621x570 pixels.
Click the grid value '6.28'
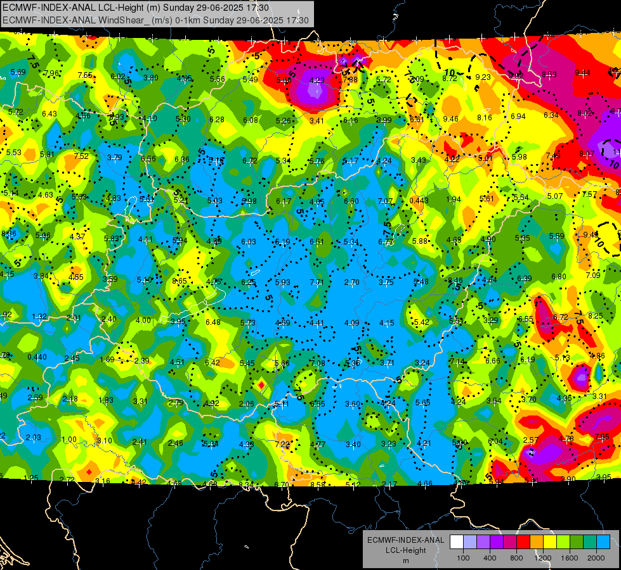coord(217,120)
